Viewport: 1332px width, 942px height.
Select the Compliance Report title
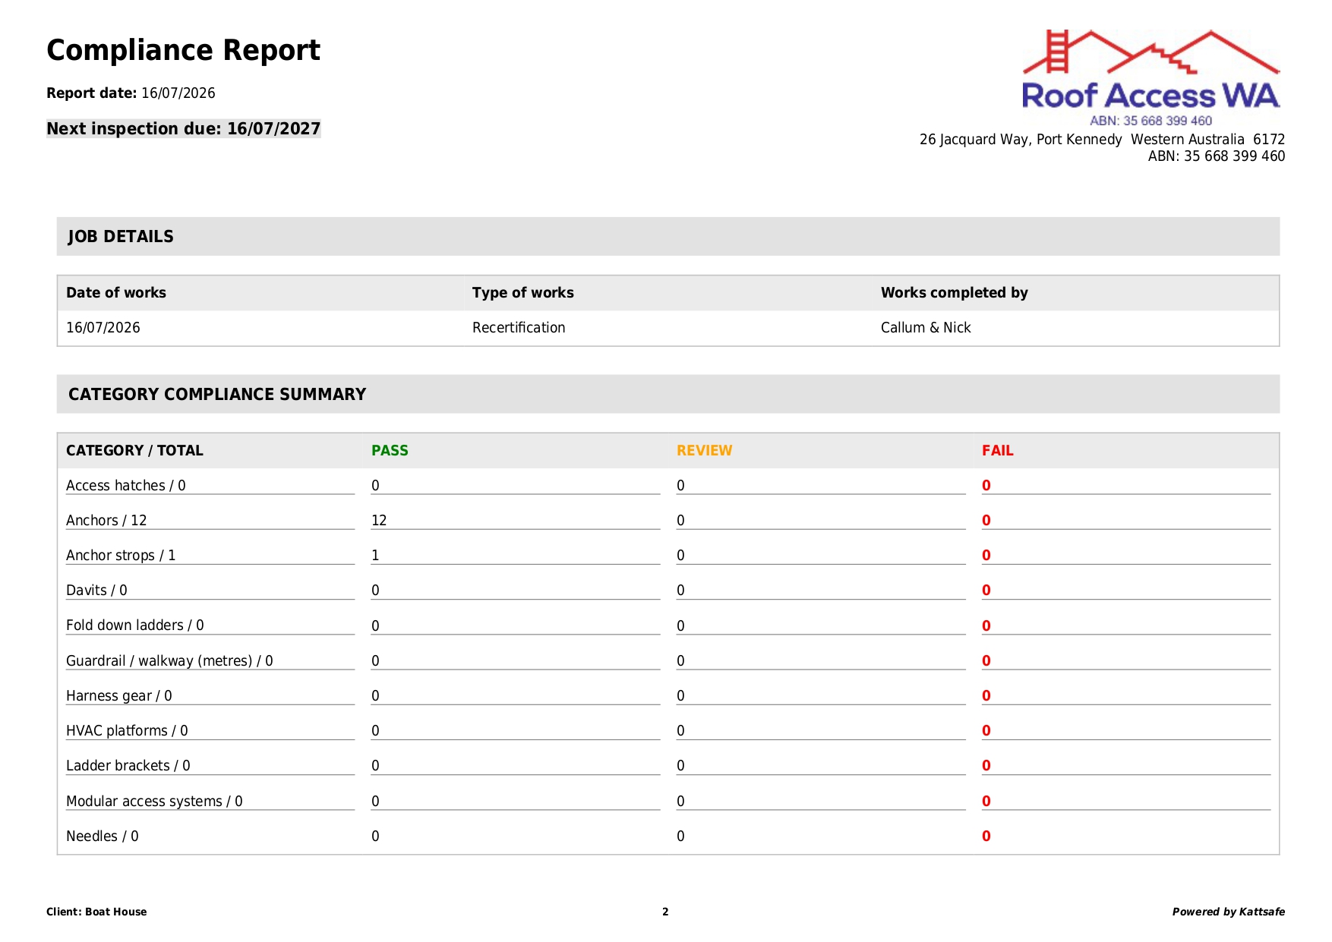(183, 50)
